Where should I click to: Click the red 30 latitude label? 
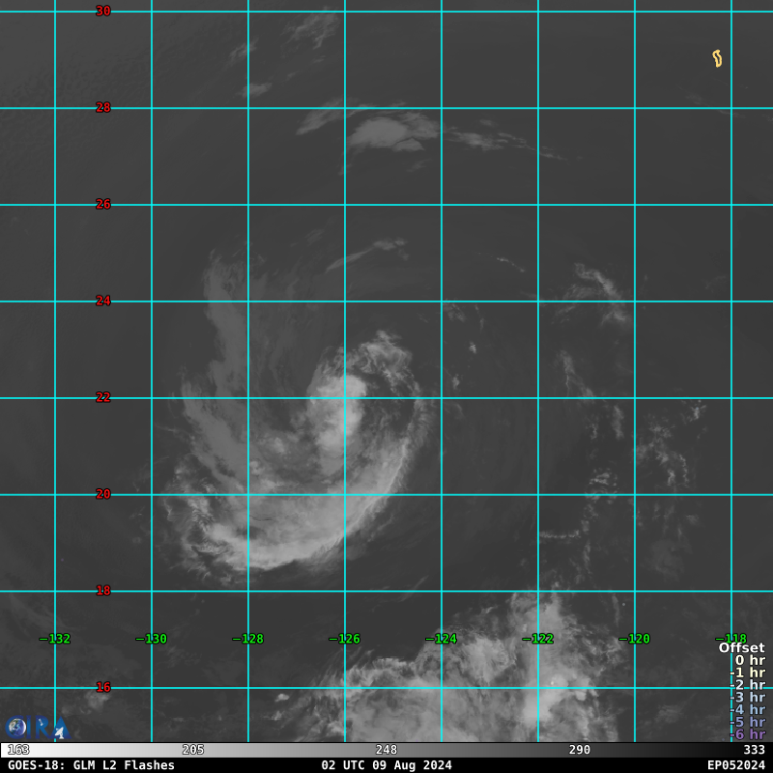[103, 11]
